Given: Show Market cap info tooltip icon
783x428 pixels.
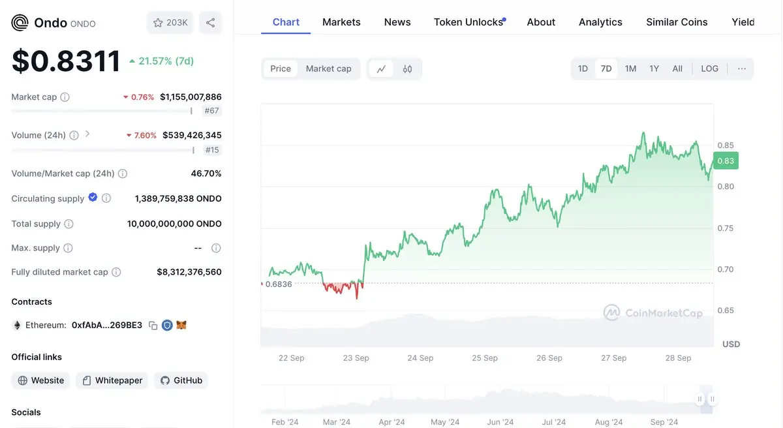Looking at the screenshot, I should click(x=65, y=97).
